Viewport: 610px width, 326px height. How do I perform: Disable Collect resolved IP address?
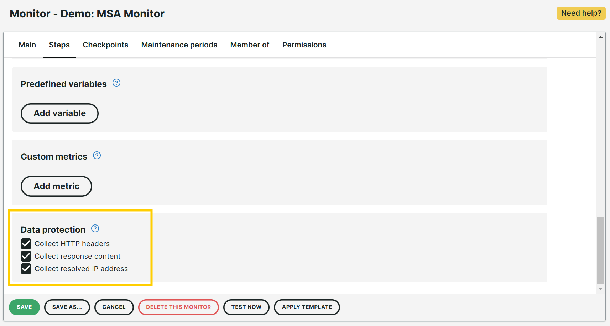pyautogui.click(x=26, y=269)
